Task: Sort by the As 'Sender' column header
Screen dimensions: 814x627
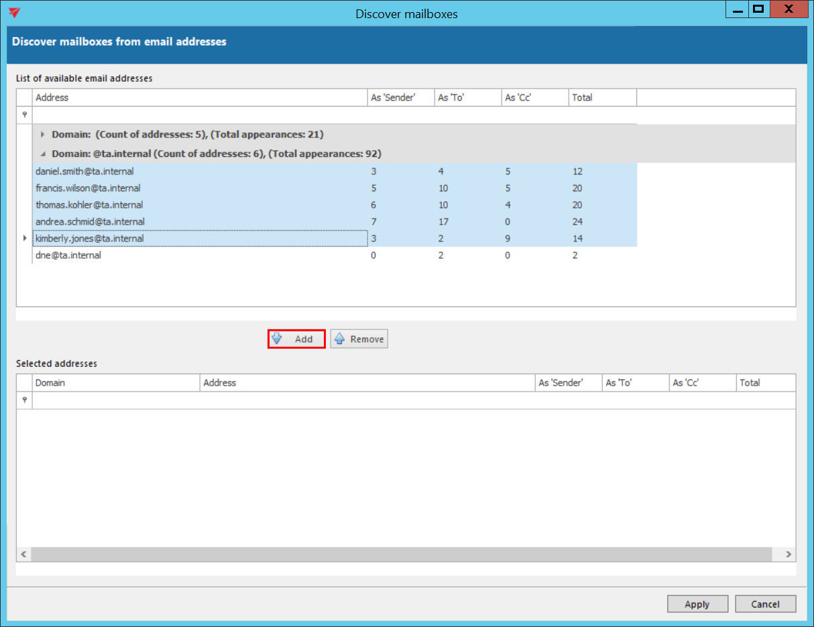Action: tap(400, 98)
